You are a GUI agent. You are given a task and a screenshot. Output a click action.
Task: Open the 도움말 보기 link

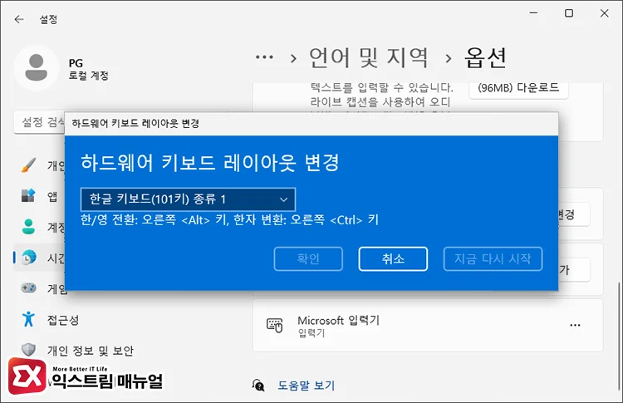click(x=306, y=386)
